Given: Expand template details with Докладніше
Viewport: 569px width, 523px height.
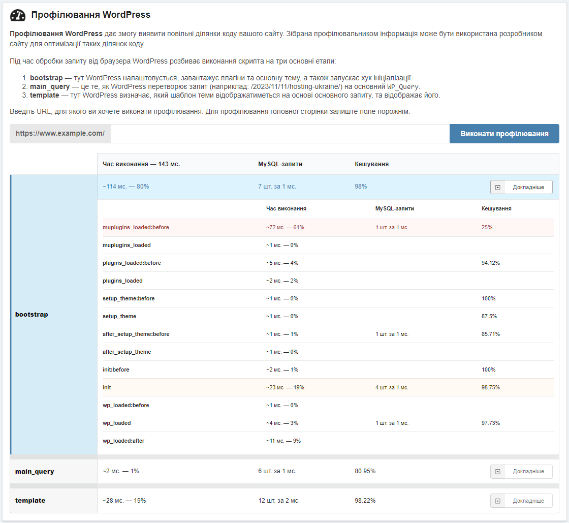Looking at the screenshot, I should [x=521, y=501].
